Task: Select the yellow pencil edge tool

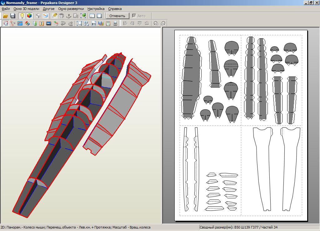Action: (54, 16)
